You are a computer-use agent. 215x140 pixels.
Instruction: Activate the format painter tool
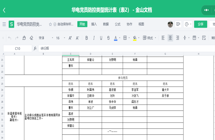coord(24,38)
